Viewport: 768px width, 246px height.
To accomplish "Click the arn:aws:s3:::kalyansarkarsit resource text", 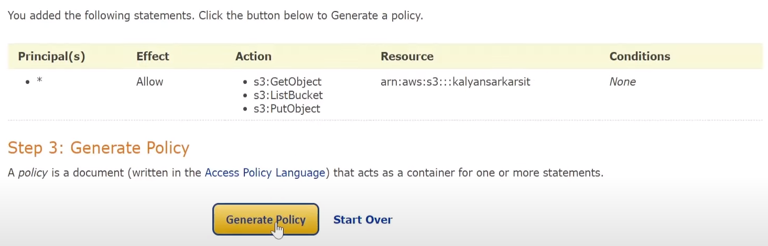I will tap(456, 82).
